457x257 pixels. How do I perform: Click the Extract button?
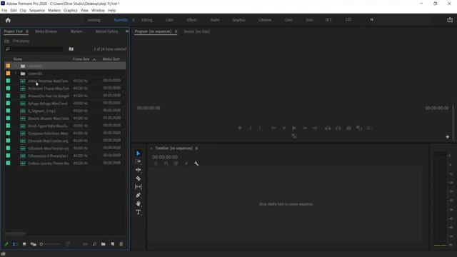point(338,128)
